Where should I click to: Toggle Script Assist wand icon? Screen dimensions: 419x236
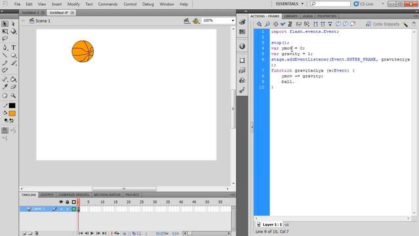click(405, 24)
